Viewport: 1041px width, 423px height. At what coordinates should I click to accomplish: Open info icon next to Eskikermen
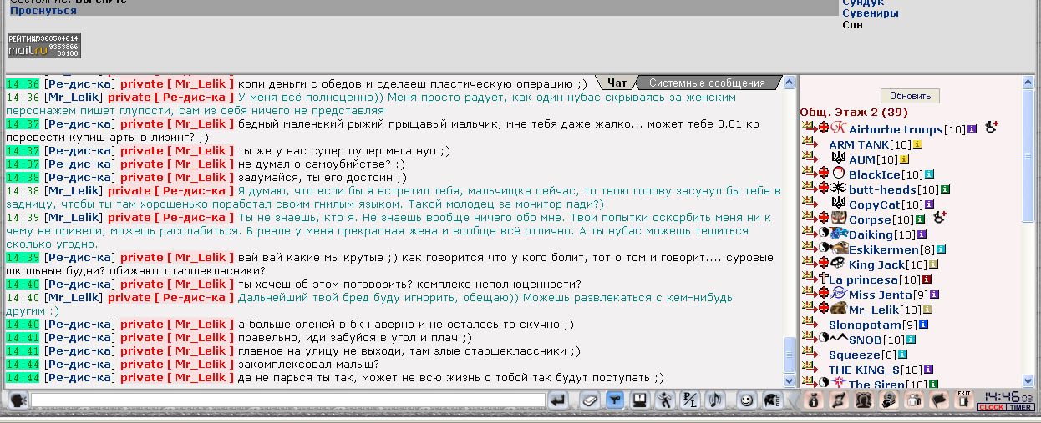(x=941, y=249)
